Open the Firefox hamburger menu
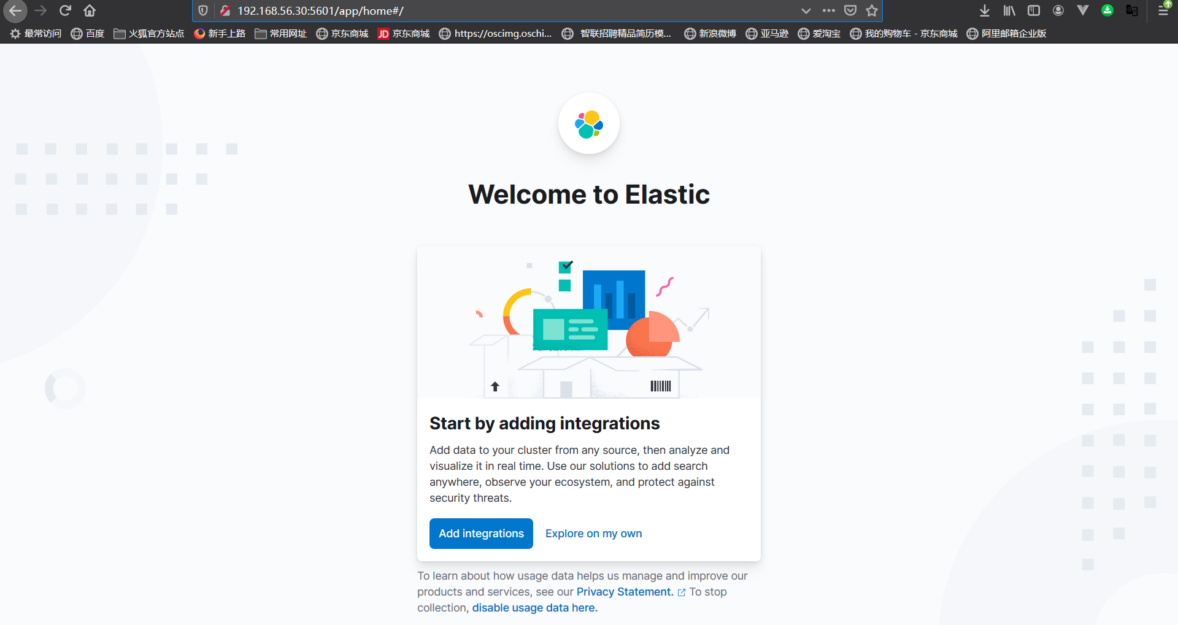Screen dimensions: 1178x625 1163,10
